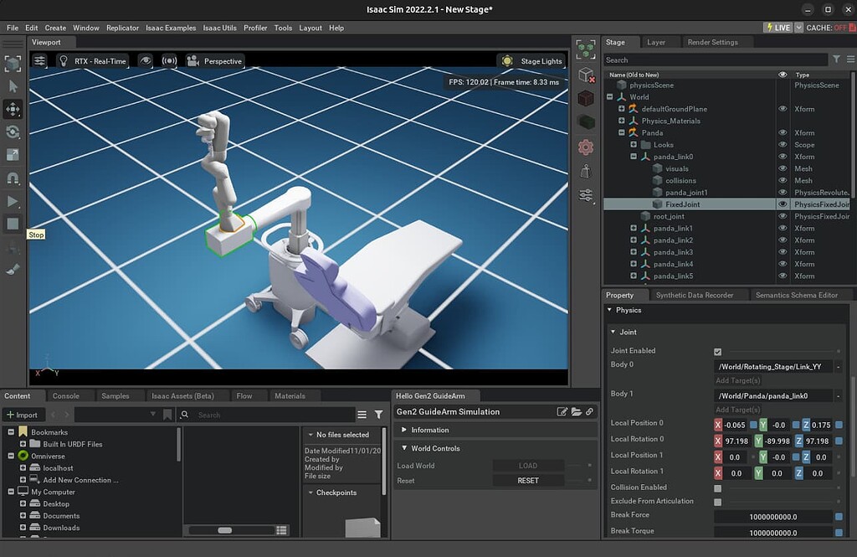
Task: Hide the panda_link0 prim using its eye icon
Action: pos(784,157)
